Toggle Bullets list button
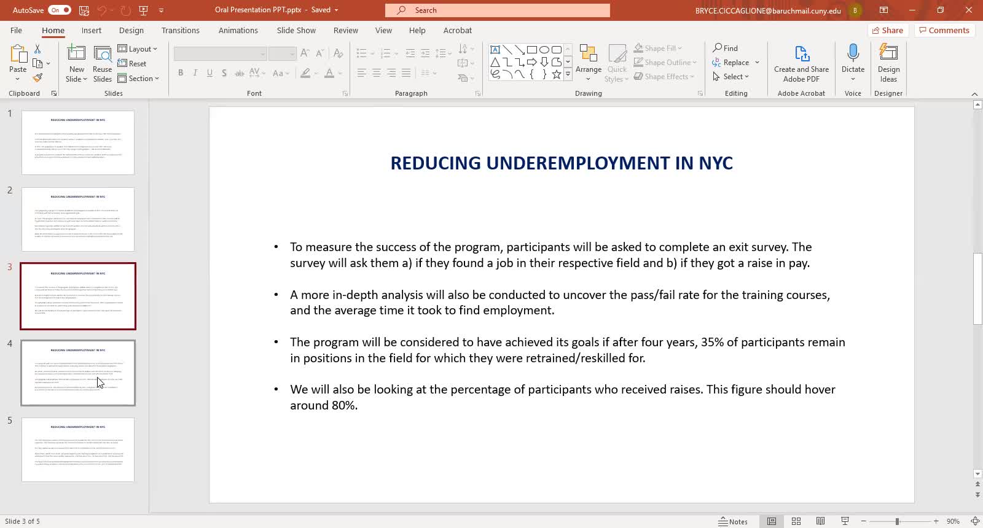Image resolution: width=983 pixels, height=528 pixels. click(x=361, y=53)
